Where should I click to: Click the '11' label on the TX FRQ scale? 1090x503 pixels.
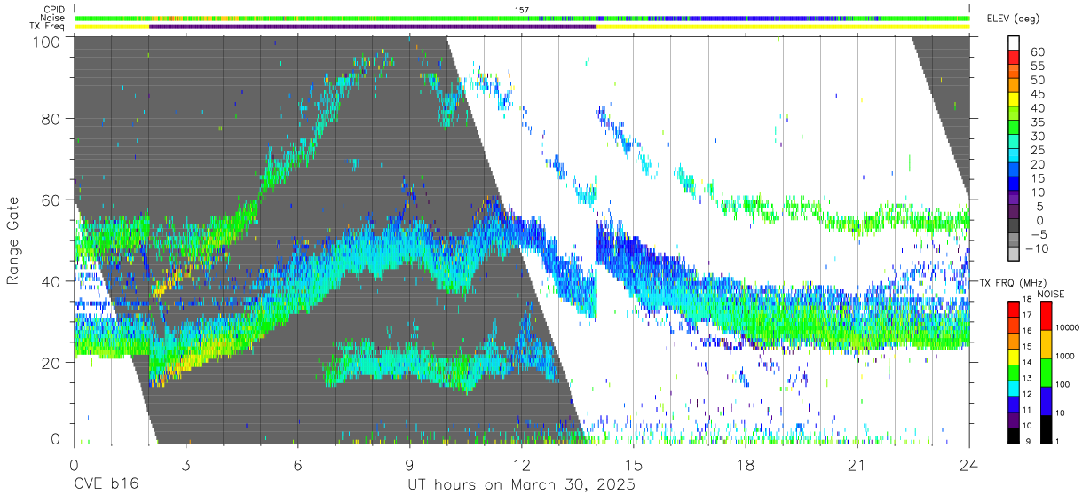(1028, 411)
